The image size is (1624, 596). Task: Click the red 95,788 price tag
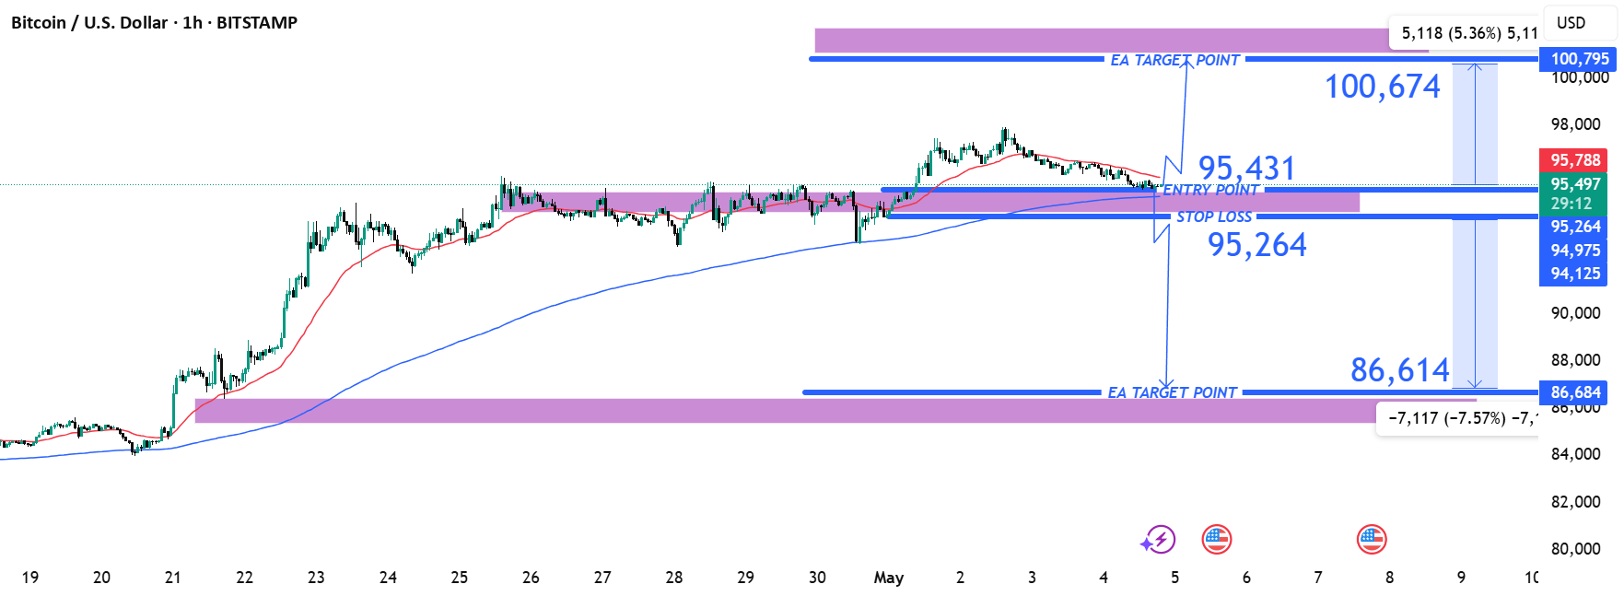(x=1574, y=160)
